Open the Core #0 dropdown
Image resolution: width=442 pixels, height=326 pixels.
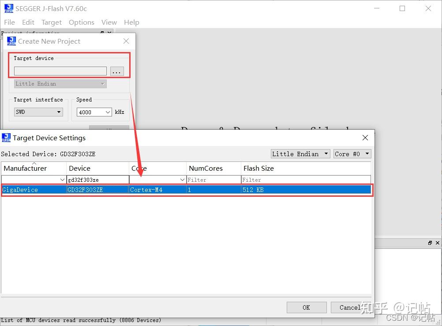coord(352,154)
